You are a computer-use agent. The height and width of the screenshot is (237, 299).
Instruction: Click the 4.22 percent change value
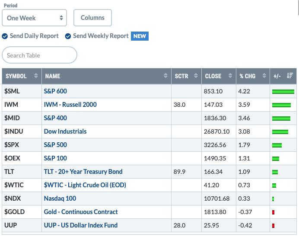(x=244, y=91)
